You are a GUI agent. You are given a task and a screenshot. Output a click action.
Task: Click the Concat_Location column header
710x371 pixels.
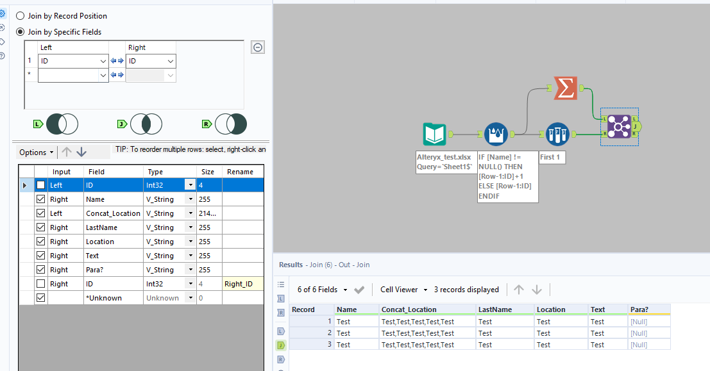coord(409,309)
